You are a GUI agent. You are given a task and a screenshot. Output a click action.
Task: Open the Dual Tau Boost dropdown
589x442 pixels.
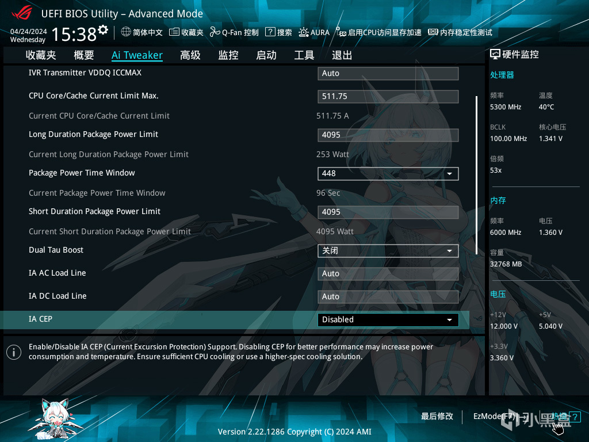[x=449, y=250]
